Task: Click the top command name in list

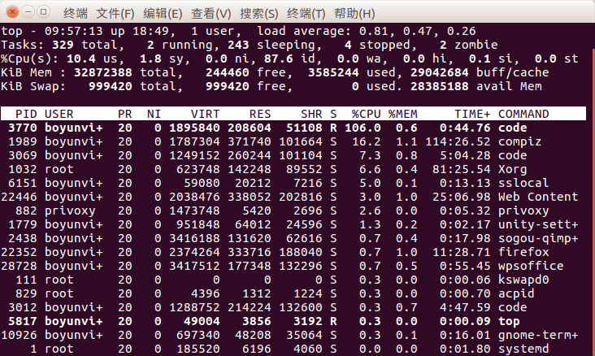Action: click(x=509, y=322)
